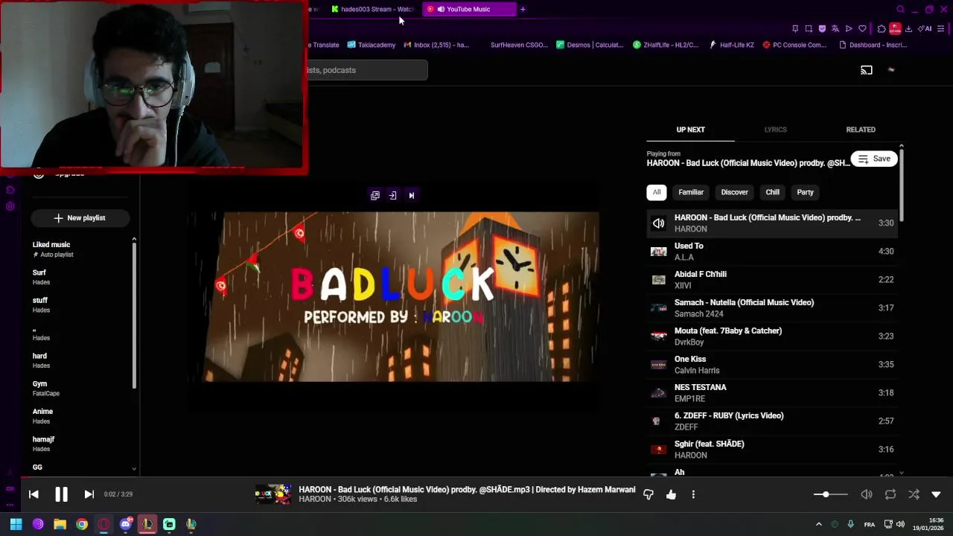
Task: Play Used To by A.L.A from queue
Action: click(x=772, y=252)
